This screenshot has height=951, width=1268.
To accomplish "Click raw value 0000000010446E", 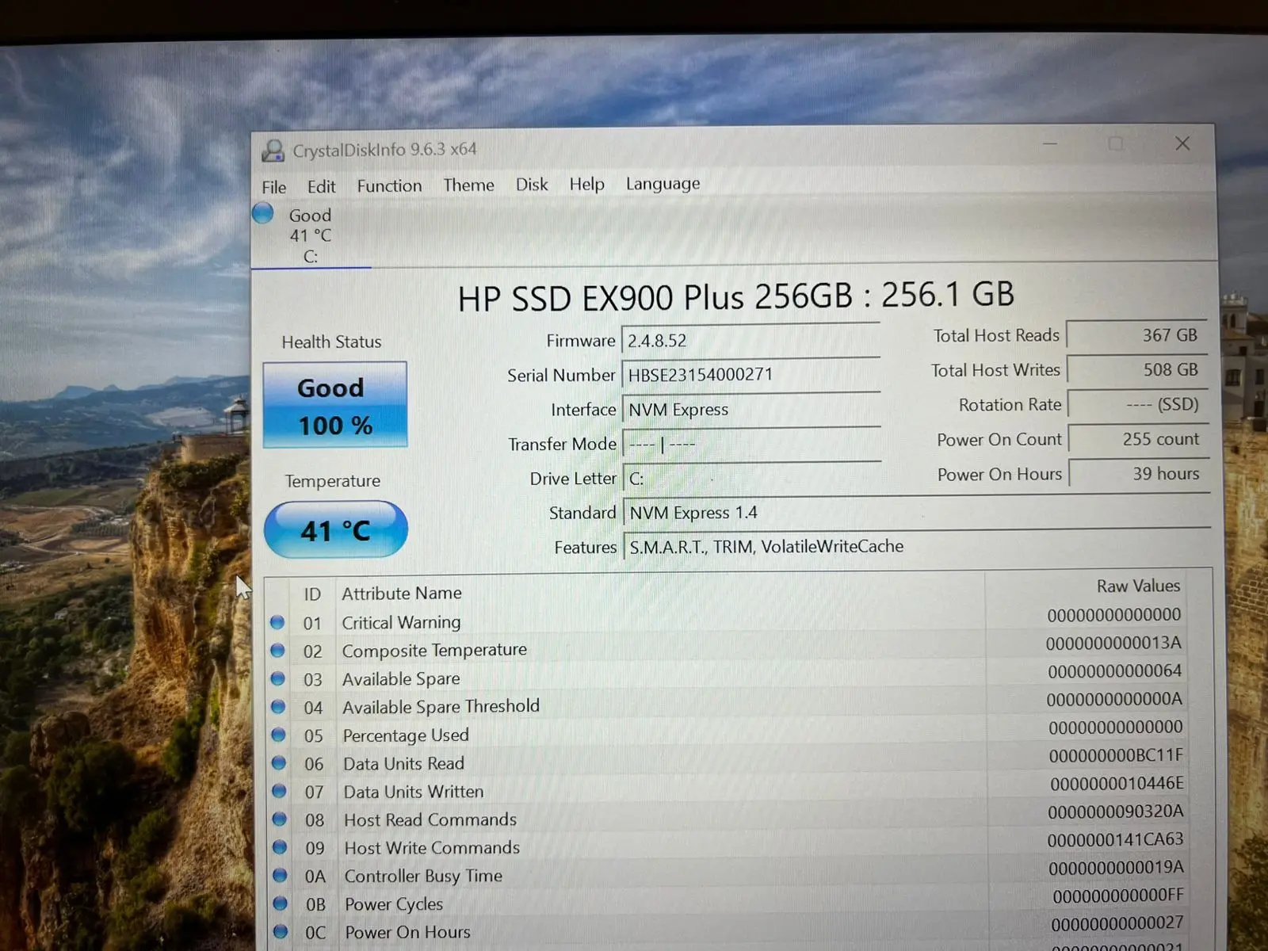I will [1117, 784].
